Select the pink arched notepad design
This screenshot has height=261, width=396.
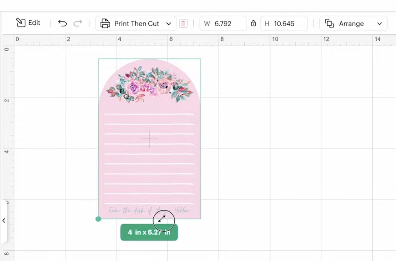pyautogui.click(x=149, y=139)
